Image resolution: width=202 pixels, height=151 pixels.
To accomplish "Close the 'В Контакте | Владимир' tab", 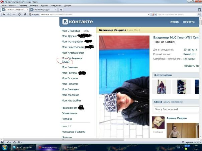I will 27,10.
